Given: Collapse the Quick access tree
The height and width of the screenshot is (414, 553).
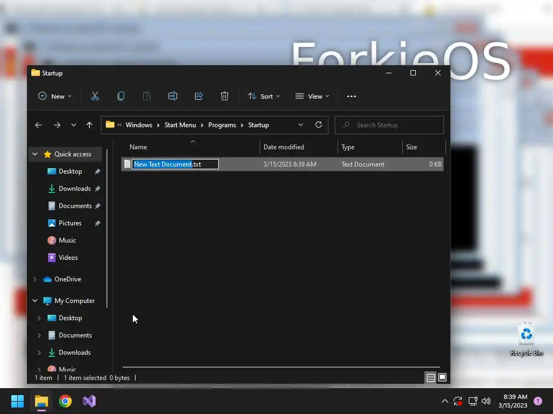Looking at the screenshot, I should 35,154.
